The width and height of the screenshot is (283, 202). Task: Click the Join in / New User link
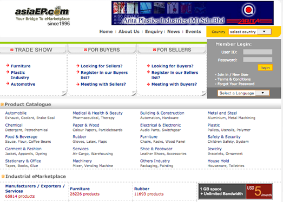pos(233,74)
